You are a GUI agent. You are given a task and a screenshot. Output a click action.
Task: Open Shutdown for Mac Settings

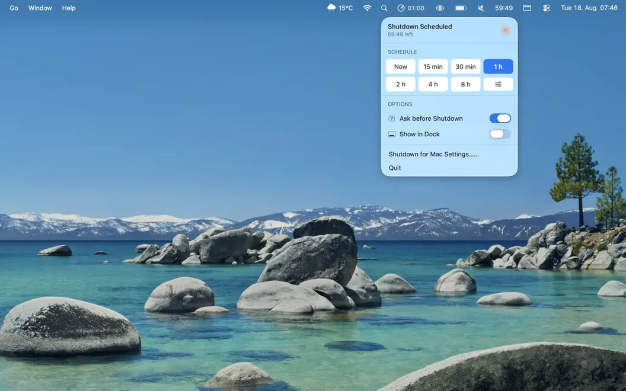tap(433, 154)
